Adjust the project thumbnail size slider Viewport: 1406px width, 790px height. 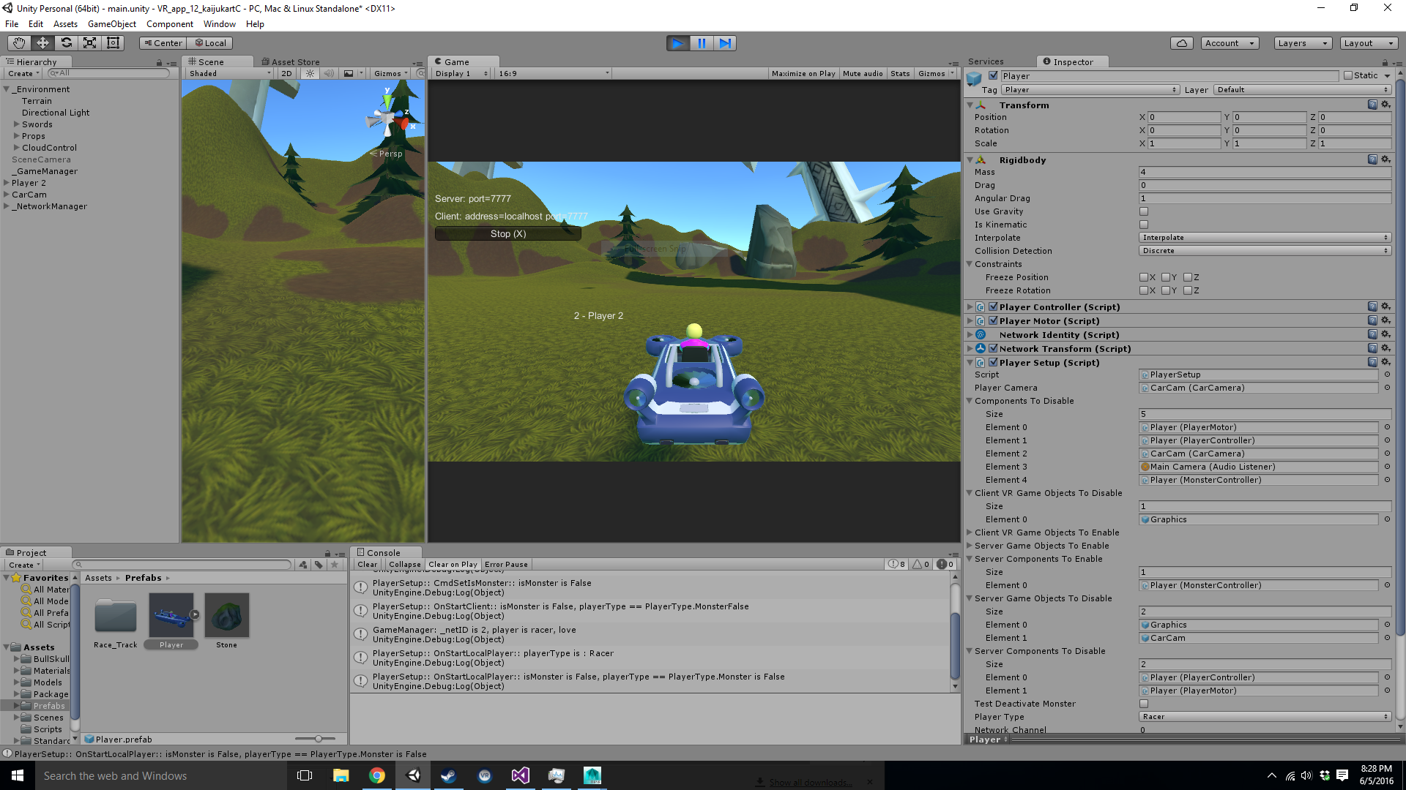point(317,738)
